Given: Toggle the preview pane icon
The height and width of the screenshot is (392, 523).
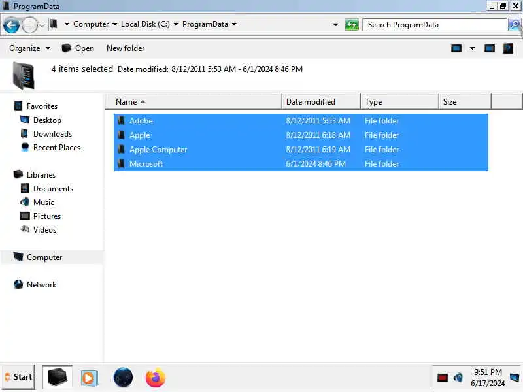Looking at the screenshot, I should [x=489, y=48].
